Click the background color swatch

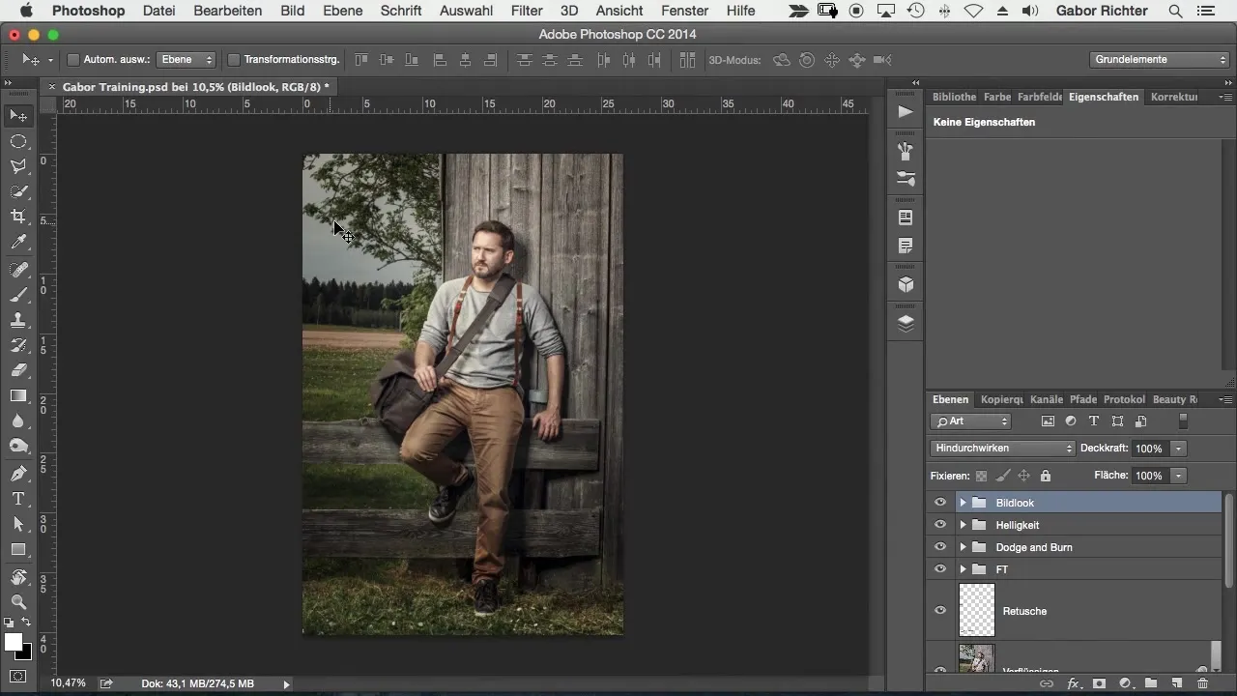point(24,653)
